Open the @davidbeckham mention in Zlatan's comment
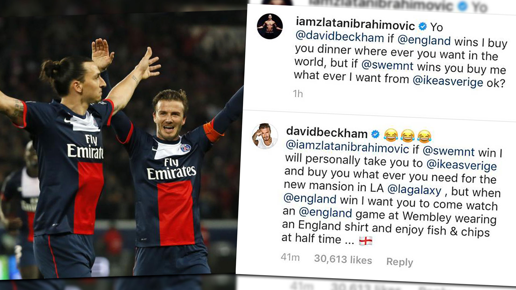This screenshot has height=290, width=516. point(339,37)
